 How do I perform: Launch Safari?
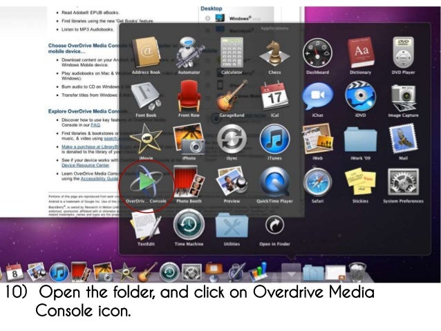(317, 182)
